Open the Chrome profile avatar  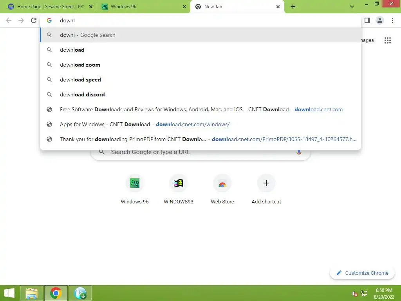tap(380, 20)
